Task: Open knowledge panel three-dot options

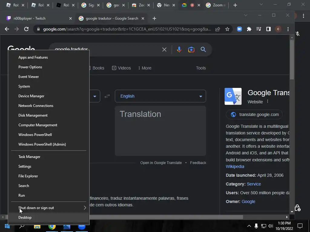Action: 268,101
